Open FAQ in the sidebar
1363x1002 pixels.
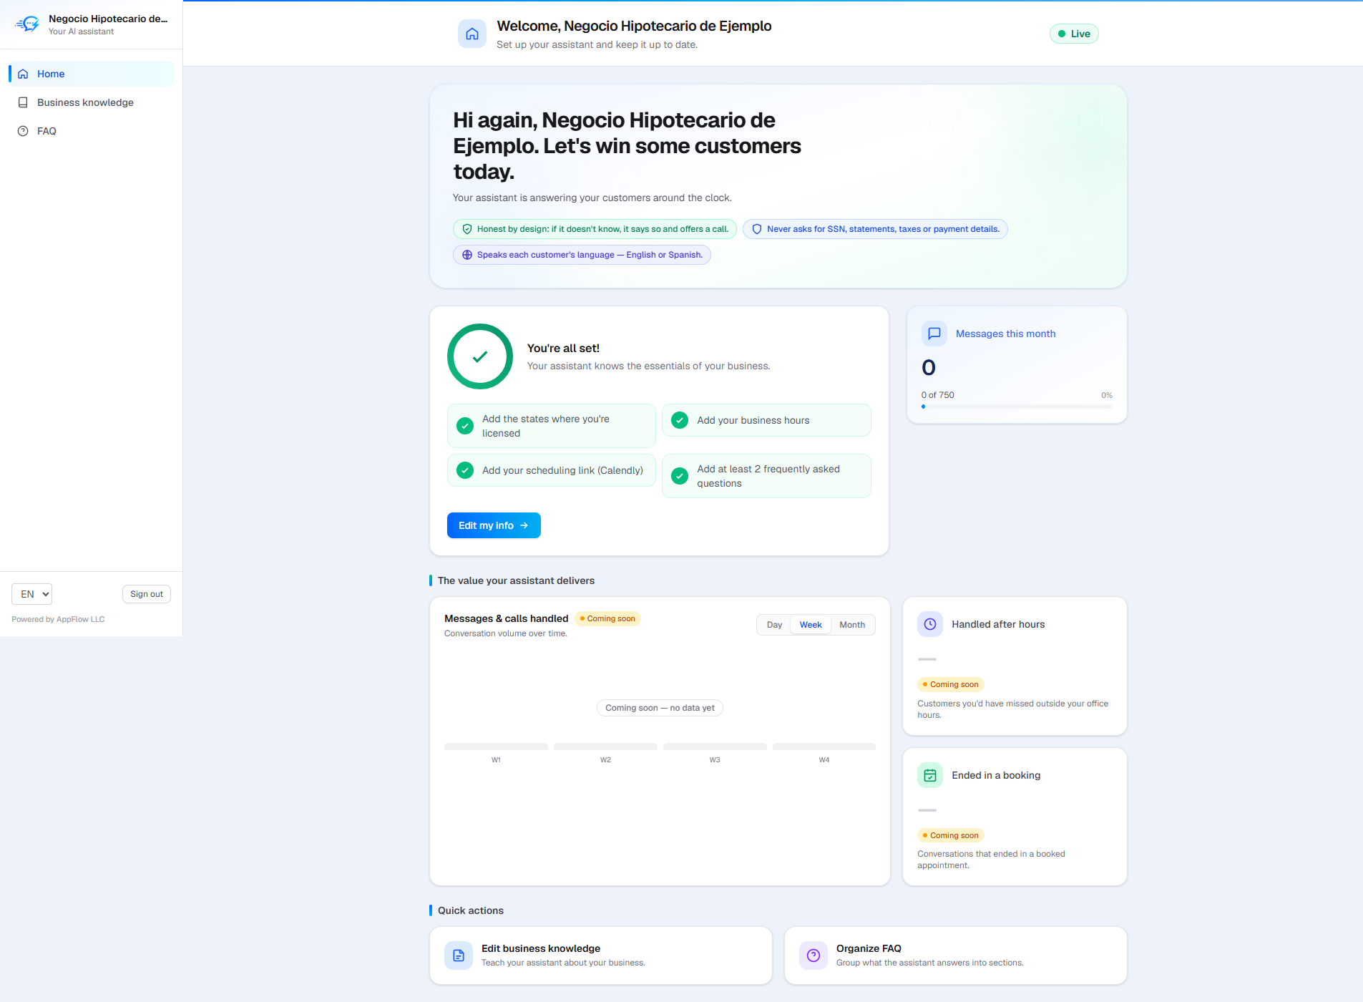coord(92,131)
